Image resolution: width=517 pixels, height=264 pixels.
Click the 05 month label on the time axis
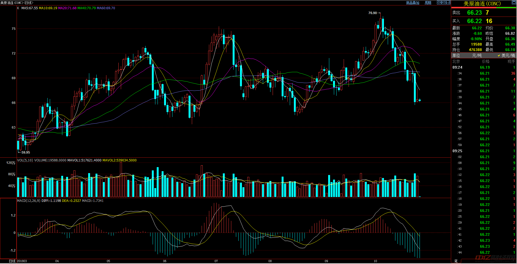point(108,261)
